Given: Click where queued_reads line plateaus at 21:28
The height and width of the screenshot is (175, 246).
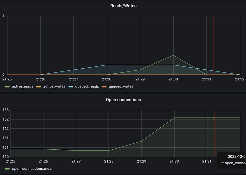Looking at the screenshot, I should (107, 65).
